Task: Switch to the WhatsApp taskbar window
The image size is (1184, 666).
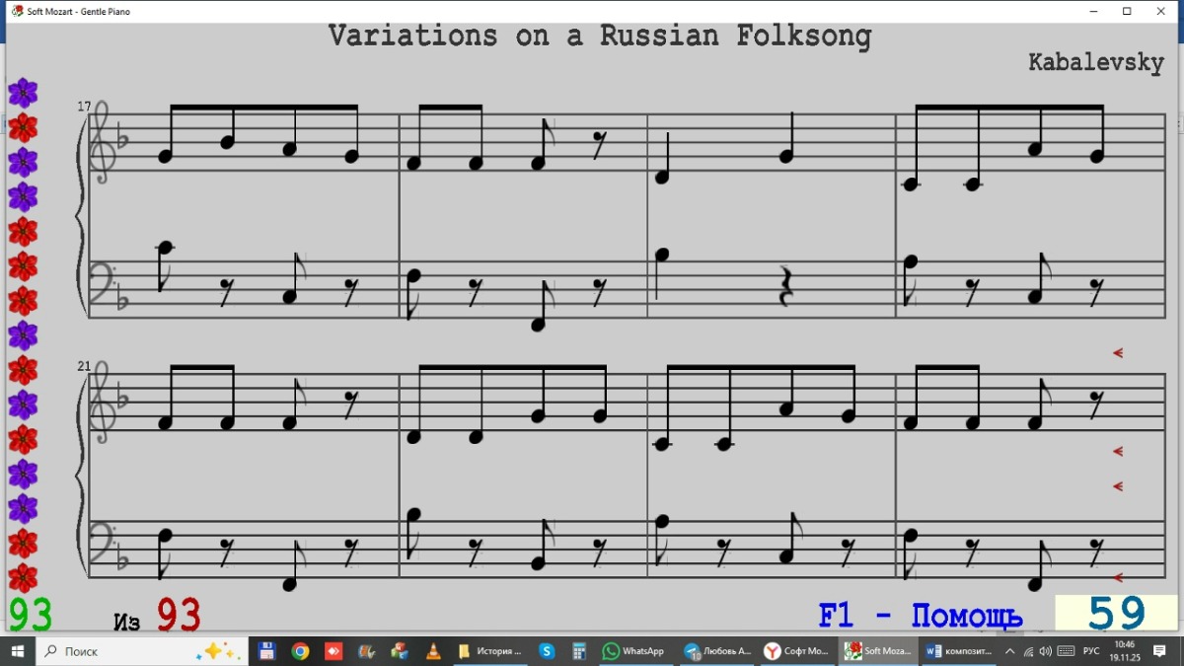Action: 633,651
